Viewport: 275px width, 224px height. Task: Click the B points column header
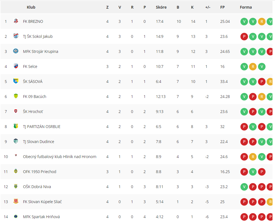click(x=178, y=7)
